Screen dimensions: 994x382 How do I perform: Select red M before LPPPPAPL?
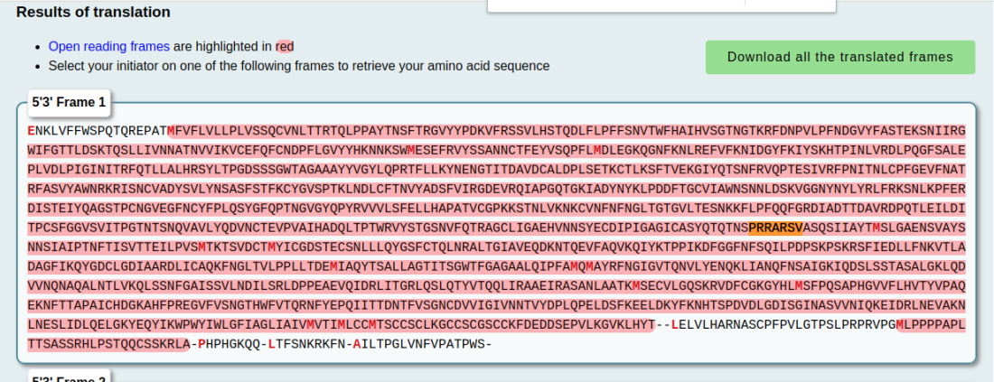899,324
